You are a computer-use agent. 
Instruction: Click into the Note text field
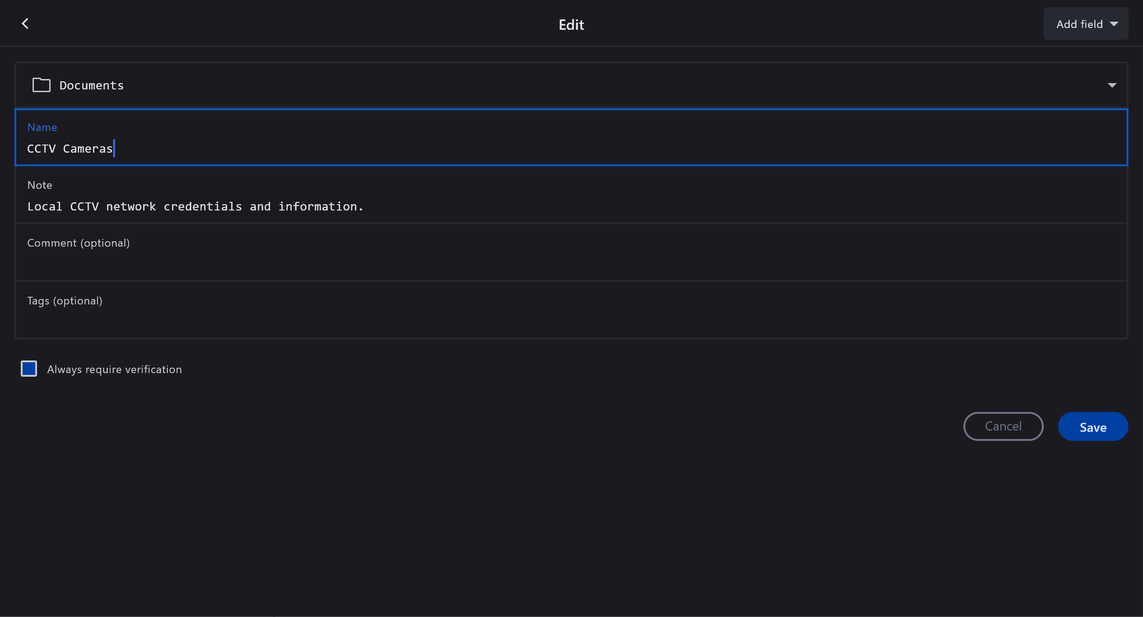click(x=571, y=206)
